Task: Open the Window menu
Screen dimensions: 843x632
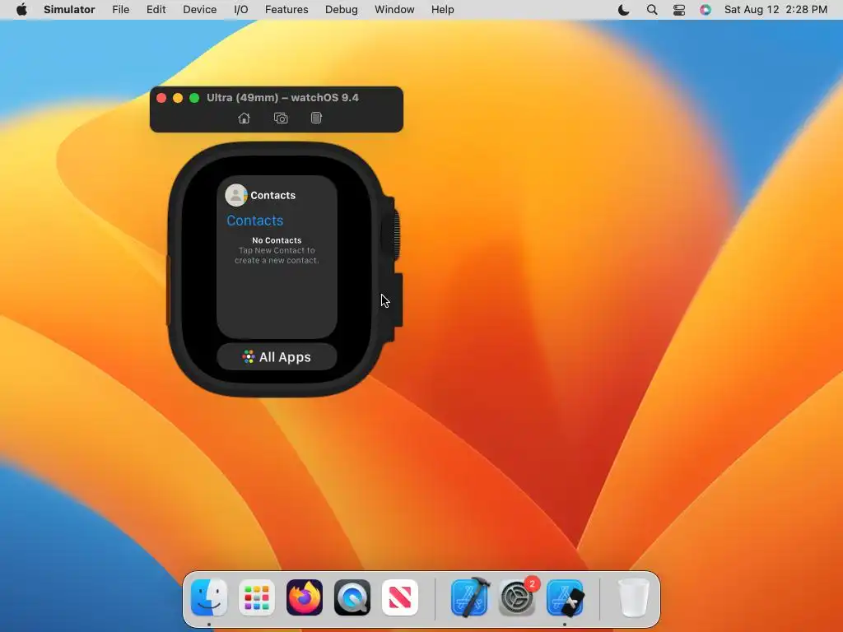Action: click(394, 10)
